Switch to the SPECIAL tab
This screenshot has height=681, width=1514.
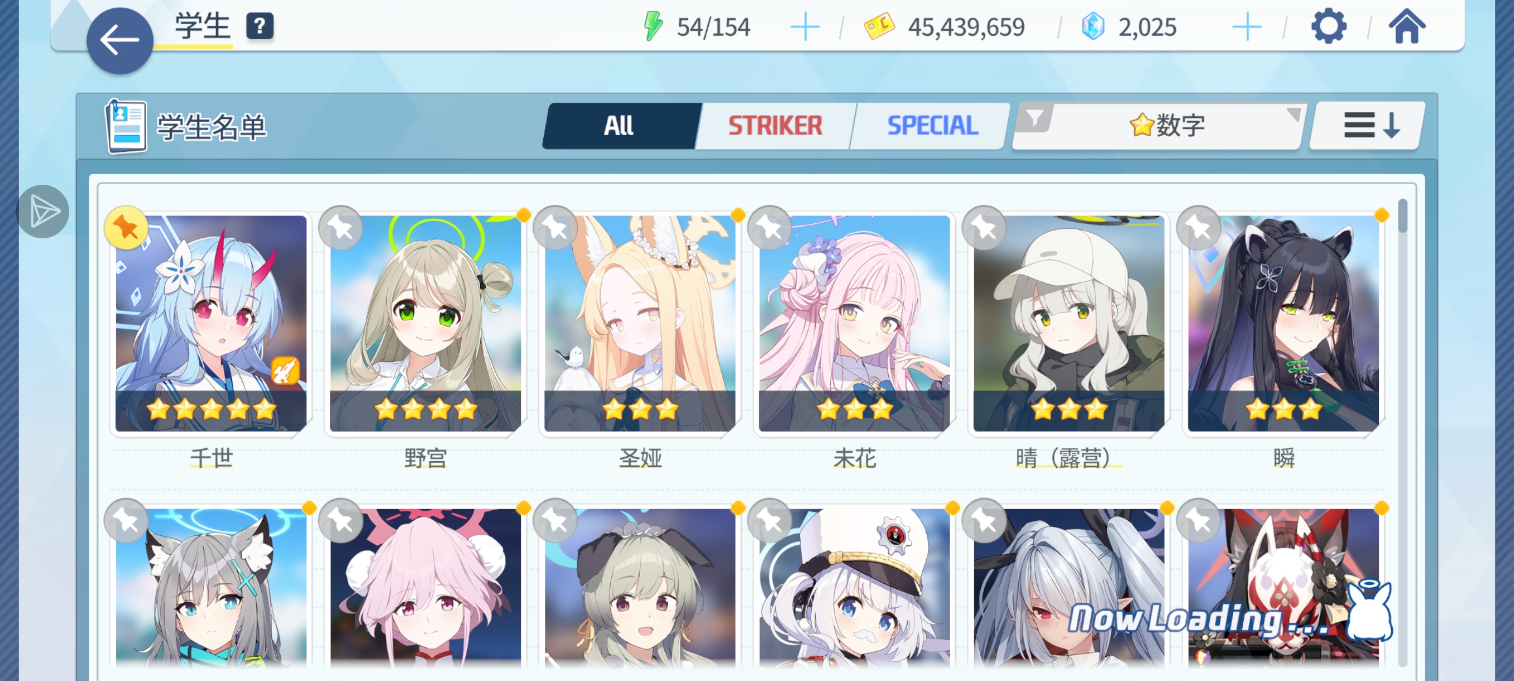pyautogui.click(x=932, y=126)
